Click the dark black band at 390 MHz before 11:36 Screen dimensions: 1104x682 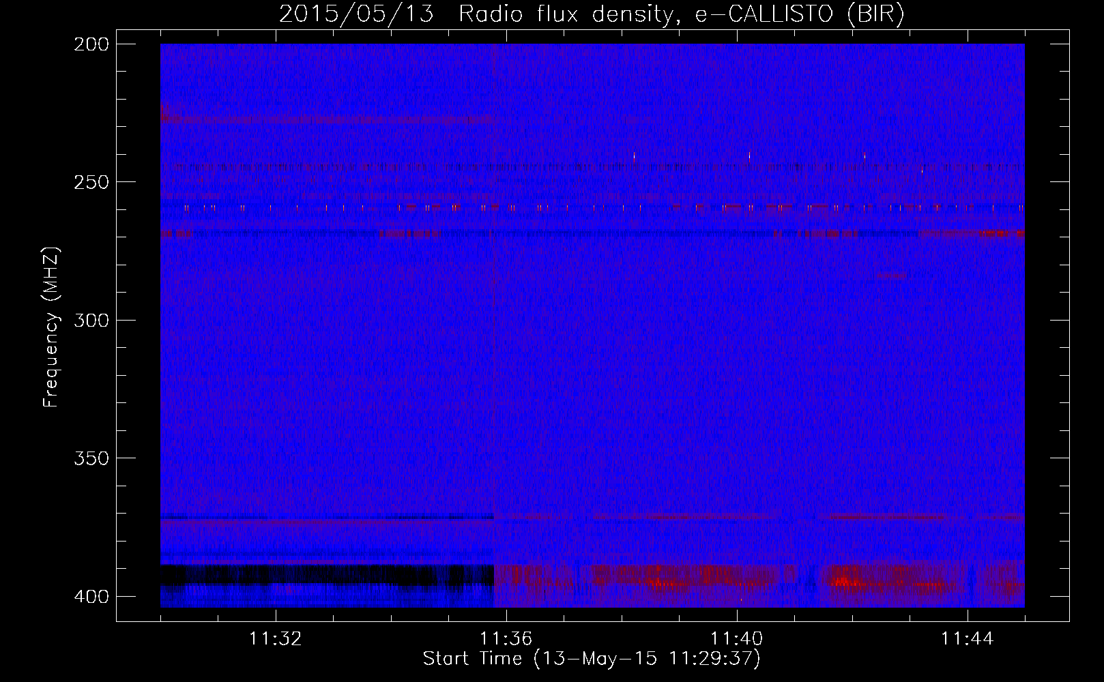(327, 575)
